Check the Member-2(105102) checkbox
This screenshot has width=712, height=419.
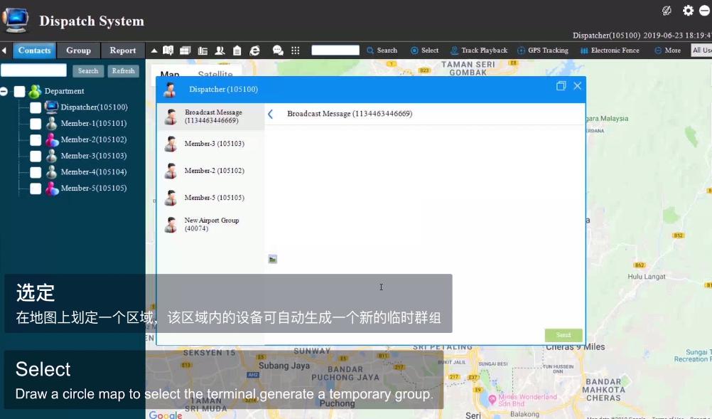point(36,140)
